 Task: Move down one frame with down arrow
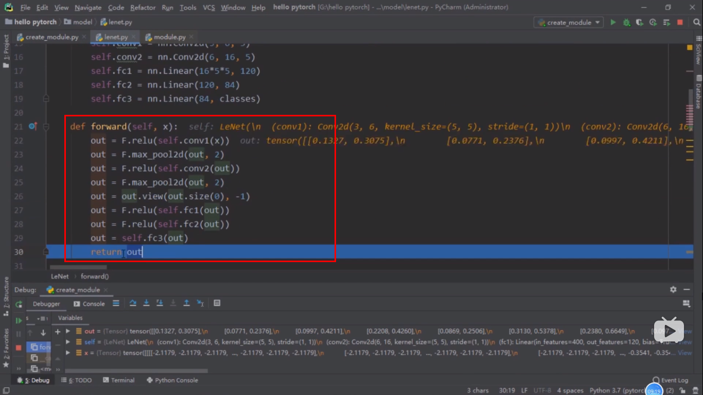[x=43, y=333]
